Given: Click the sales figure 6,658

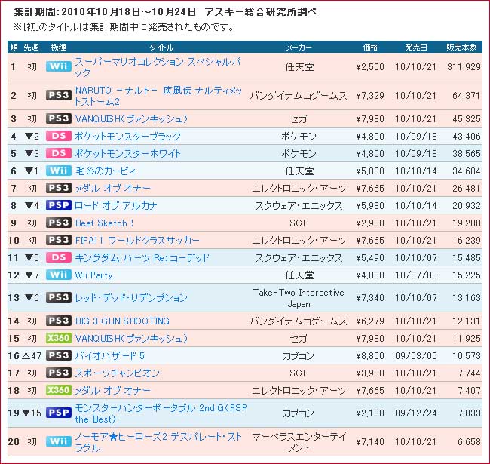Looking at the screenshot, I should [x=469, y=442].
